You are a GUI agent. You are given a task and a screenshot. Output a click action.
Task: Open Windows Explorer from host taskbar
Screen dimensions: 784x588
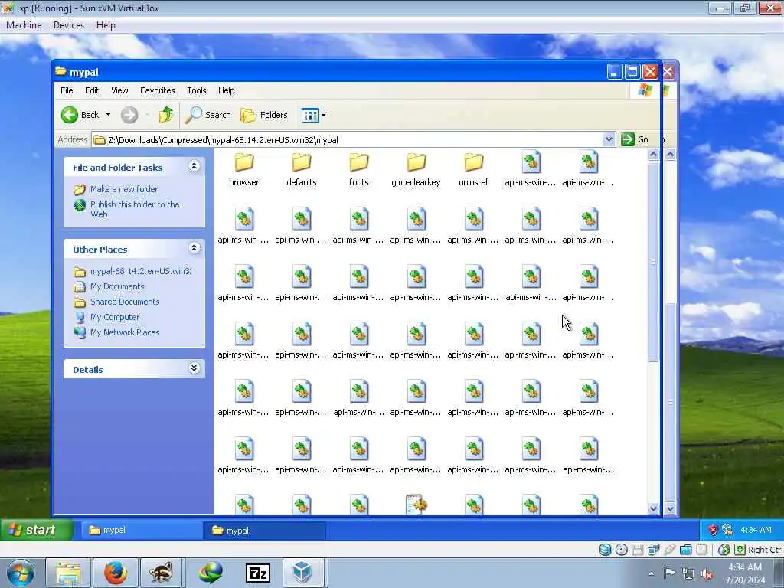(68, 573)
